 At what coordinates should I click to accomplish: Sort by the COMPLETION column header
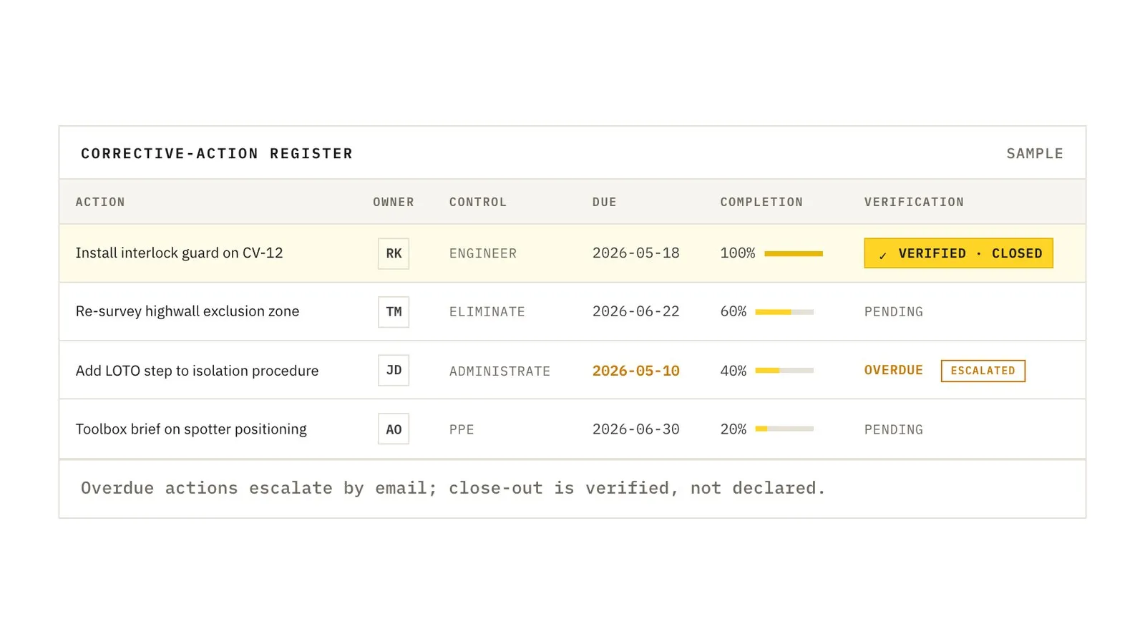[x=761, y=202]
